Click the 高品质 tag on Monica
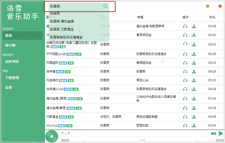 coord(62,126)
